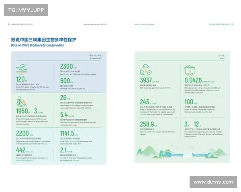The image size is (241, 192).
Task: Click the mountain and dam landscape illustration
Action: [182, 152]
